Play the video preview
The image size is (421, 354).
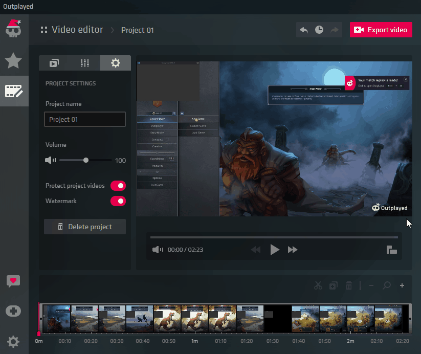point(274,250)
